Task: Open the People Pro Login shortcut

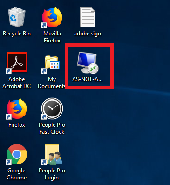Action: pos(52,155)
